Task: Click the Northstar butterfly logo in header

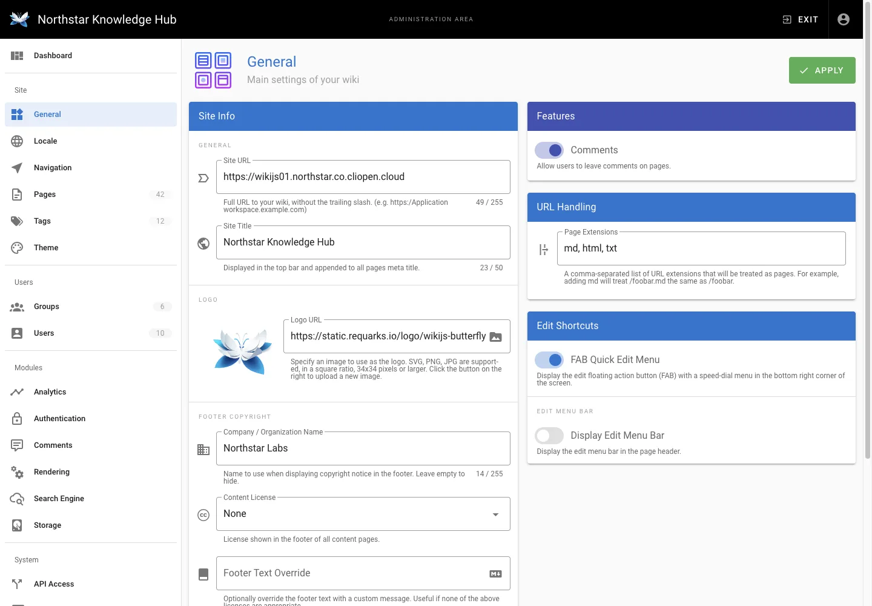Action: 19,19
